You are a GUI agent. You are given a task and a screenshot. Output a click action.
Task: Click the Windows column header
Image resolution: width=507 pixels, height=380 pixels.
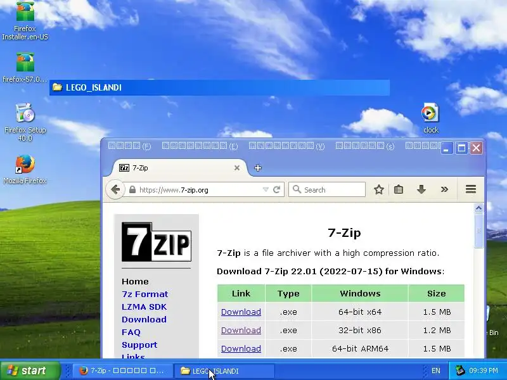[360, 293]
